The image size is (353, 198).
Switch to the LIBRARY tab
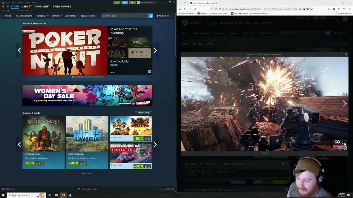(26, 6)
